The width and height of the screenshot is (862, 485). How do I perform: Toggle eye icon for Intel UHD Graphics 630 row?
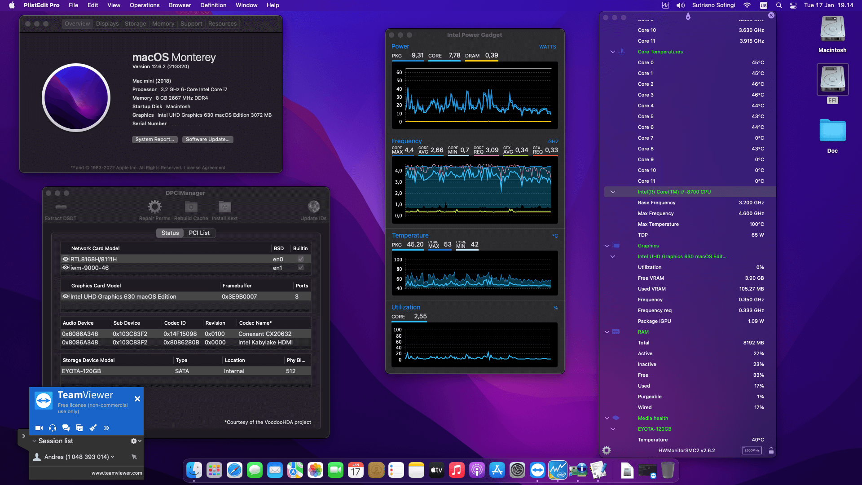(66, 296)
